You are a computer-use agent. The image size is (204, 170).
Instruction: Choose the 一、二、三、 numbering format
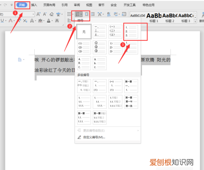point(100,31)
